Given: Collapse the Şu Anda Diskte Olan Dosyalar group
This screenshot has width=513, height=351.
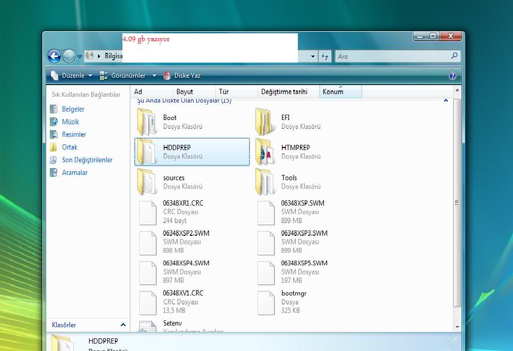Looking at the screenshot, I should [x=446, y=100].
